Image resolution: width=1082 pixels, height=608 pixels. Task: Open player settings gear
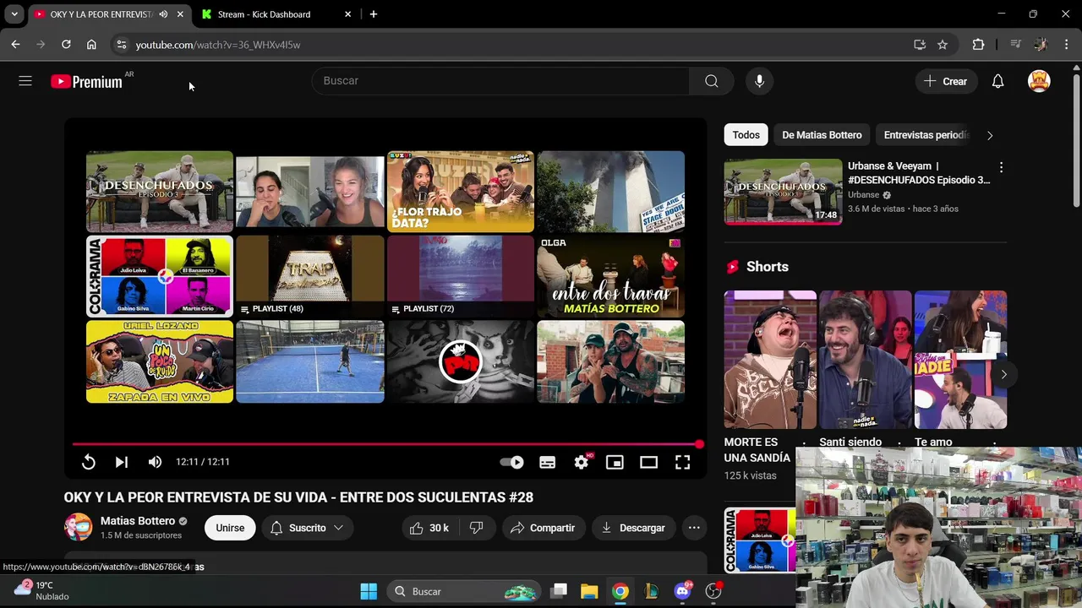(582, 462)
